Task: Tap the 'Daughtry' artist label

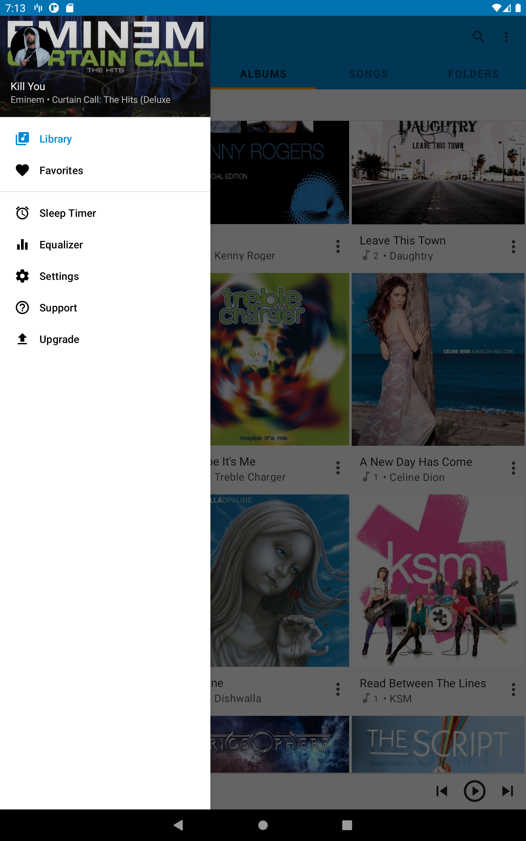Action: [411, 256]
